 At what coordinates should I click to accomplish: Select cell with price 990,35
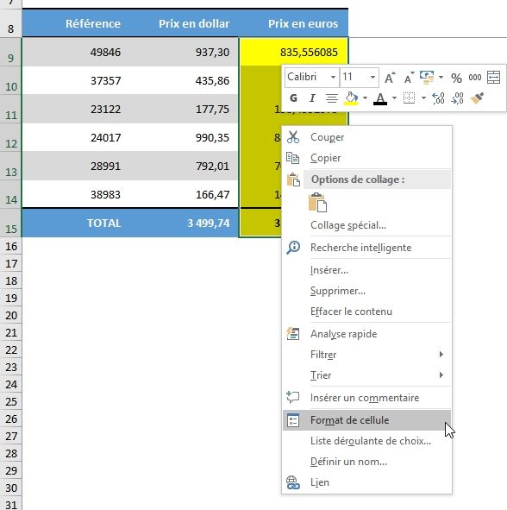(185, 137)
